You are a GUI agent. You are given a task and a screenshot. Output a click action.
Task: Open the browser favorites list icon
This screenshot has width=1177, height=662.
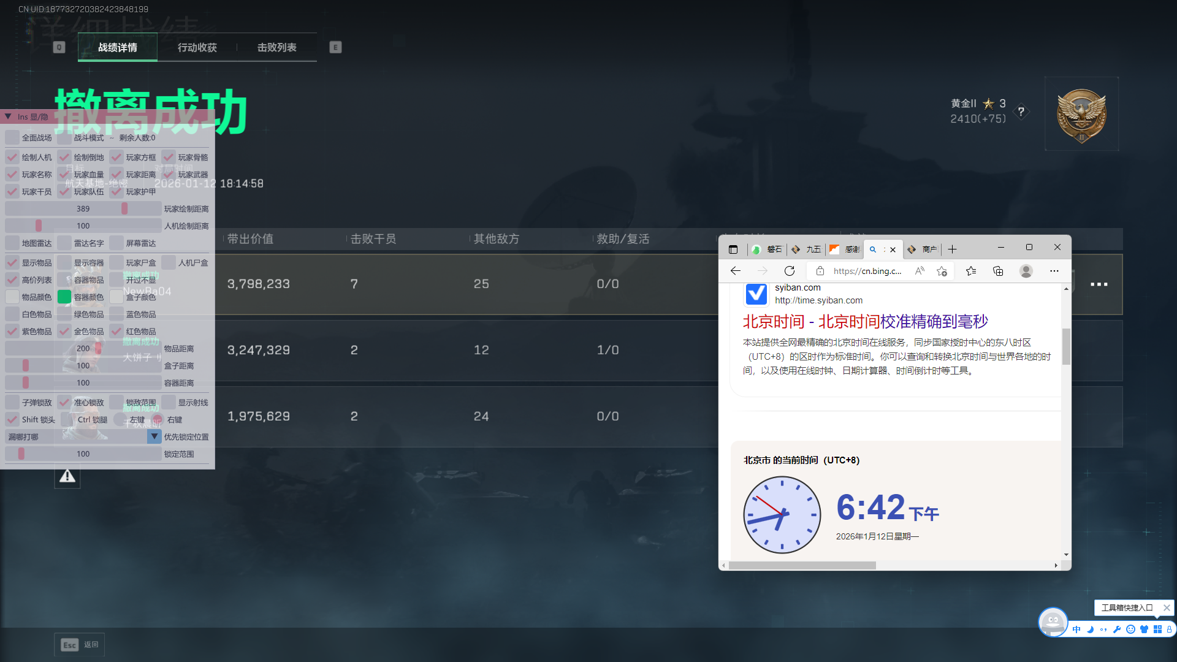(x=971, y=271)
